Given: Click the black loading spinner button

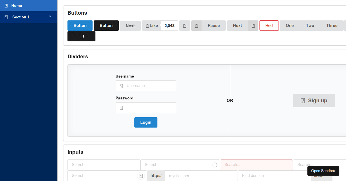Looking at the screenshot, I should (x=81, y=36).
